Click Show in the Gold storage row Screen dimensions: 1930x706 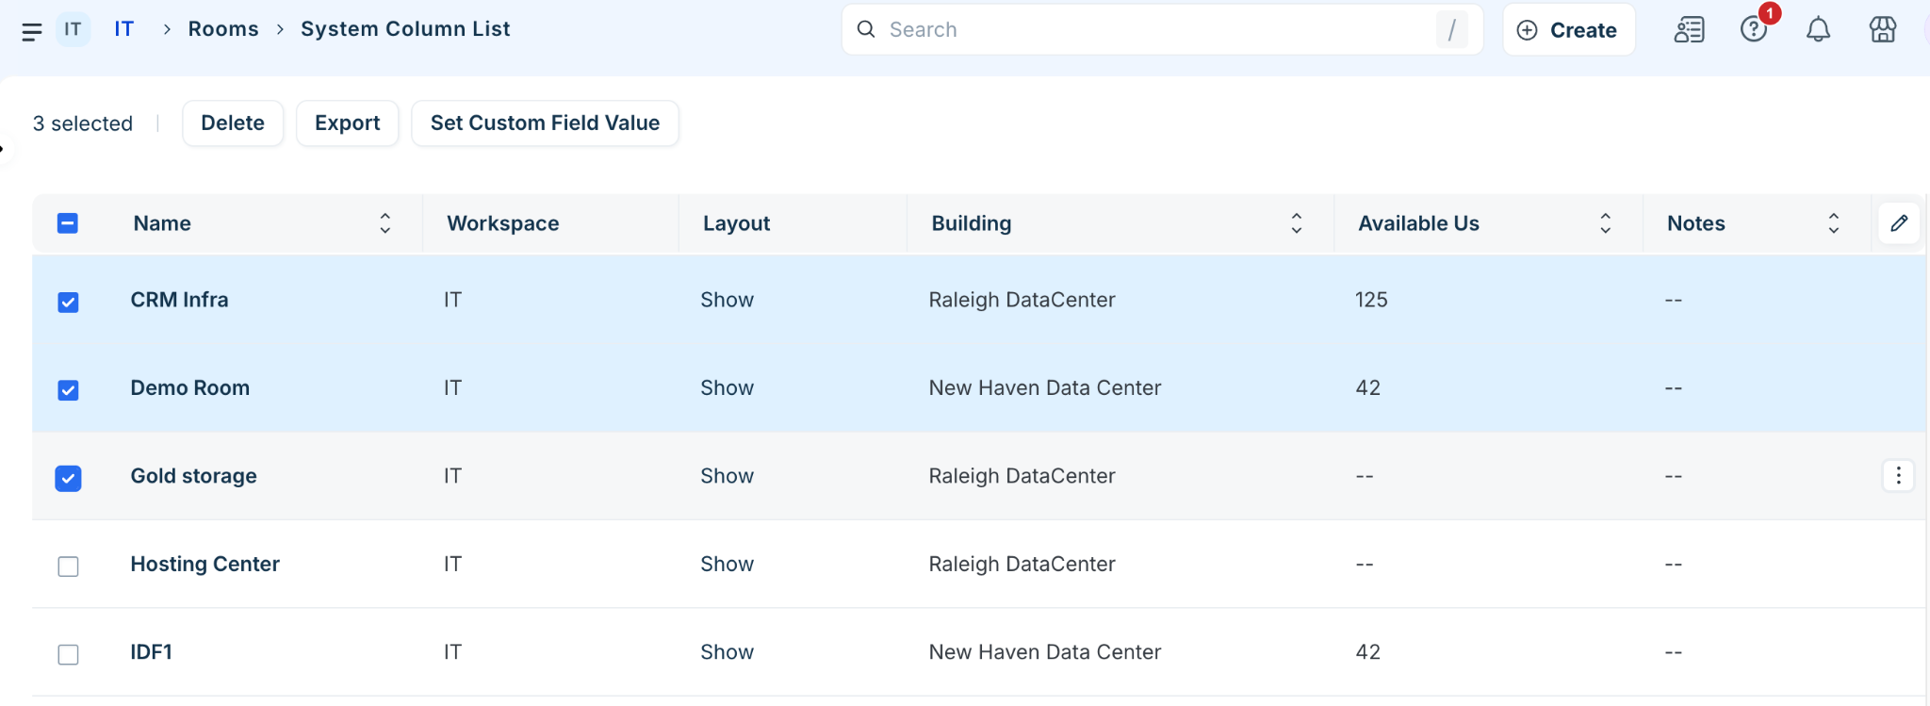pos(727,476)
